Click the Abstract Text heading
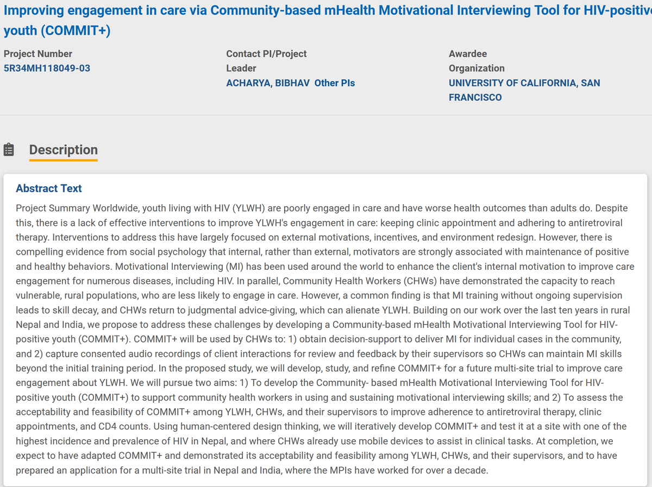Screen dimensions: 652x487 tap(49, 188)
